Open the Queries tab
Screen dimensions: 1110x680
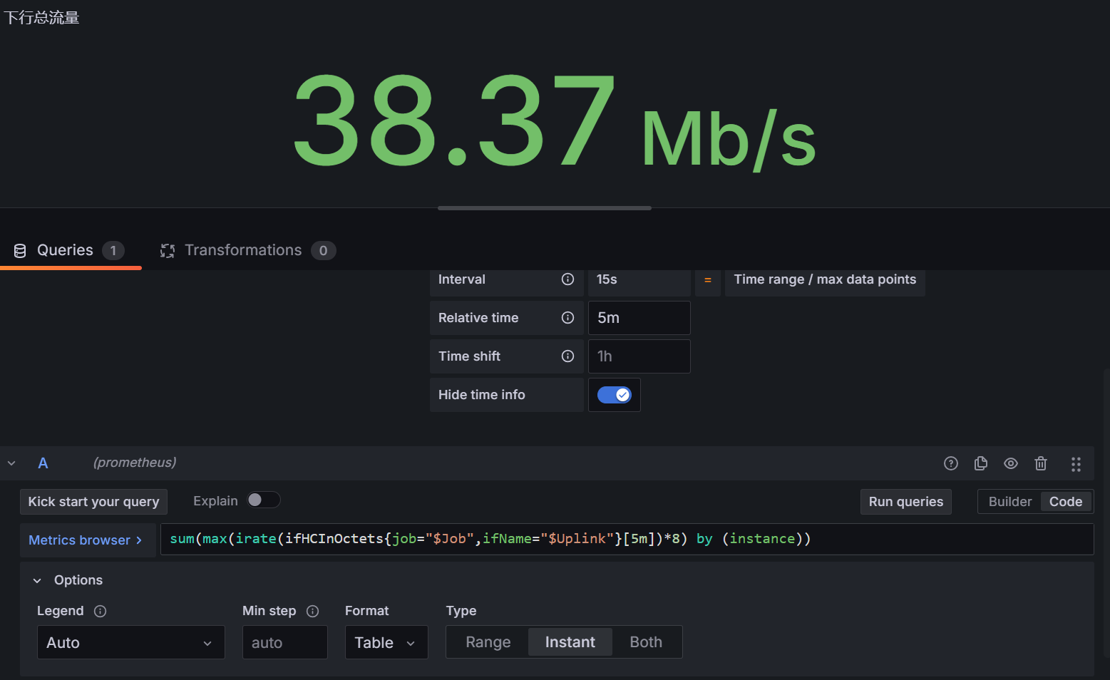(x=71, y=251)
